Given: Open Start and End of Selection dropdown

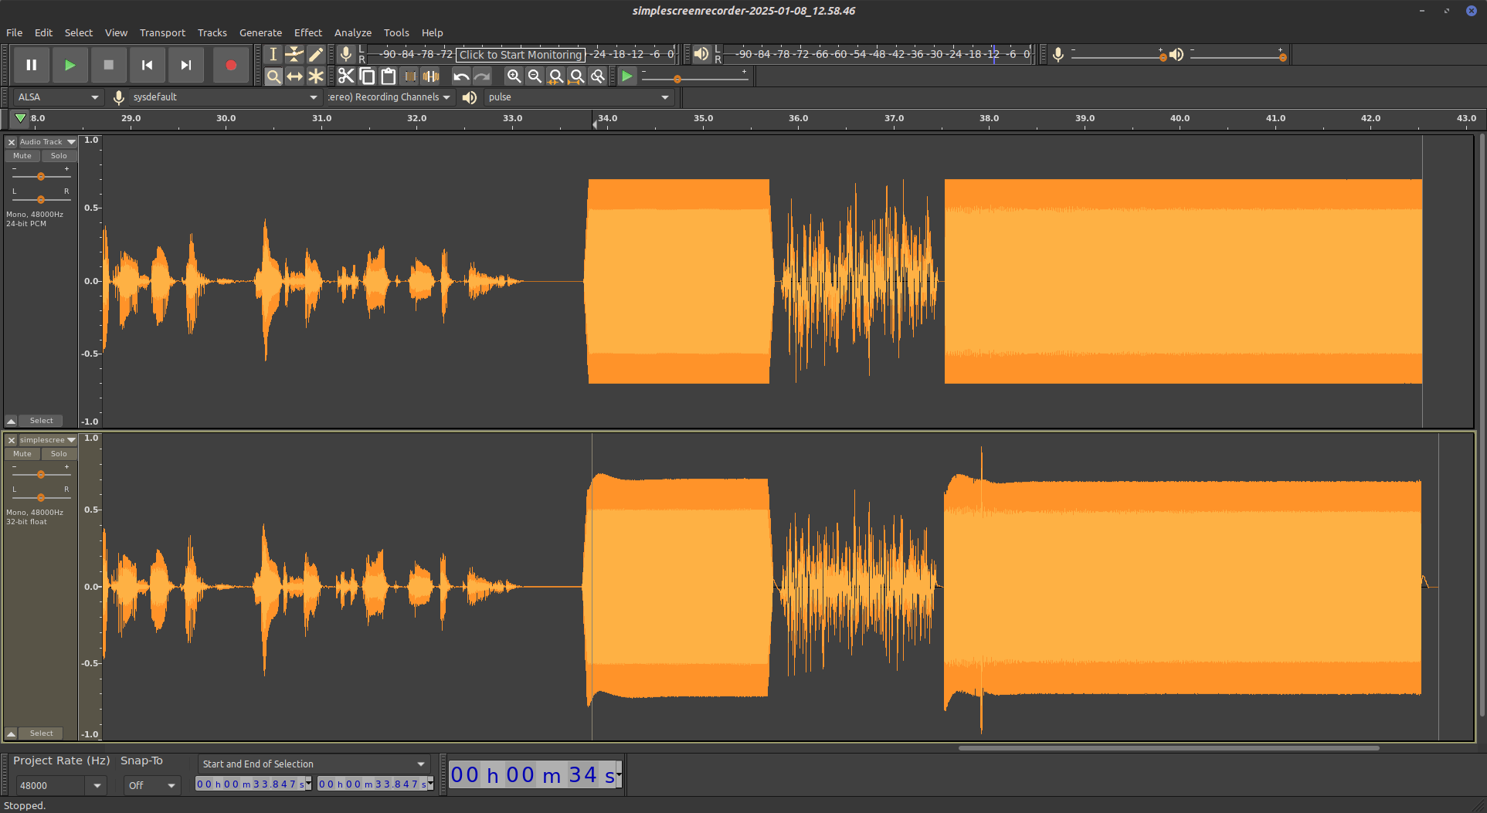Looking at the screenshot, I should point(314,764).
